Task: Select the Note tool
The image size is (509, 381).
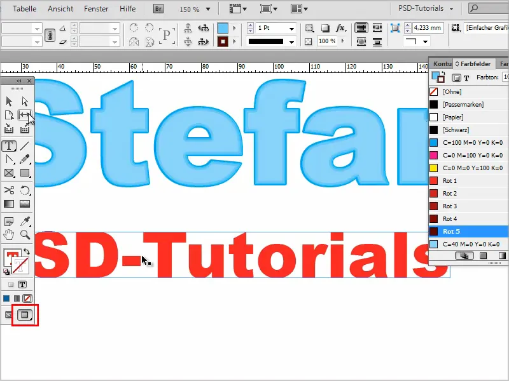Action: [9, 222]
